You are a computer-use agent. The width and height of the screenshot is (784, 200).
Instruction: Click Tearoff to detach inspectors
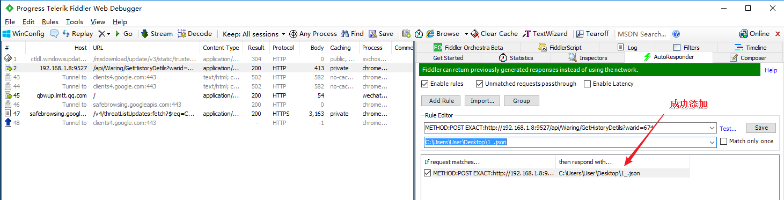click(x=592, y=33)
